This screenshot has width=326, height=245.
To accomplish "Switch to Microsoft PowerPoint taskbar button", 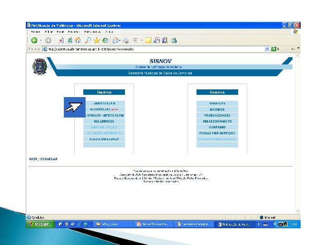I will [153, 224].
